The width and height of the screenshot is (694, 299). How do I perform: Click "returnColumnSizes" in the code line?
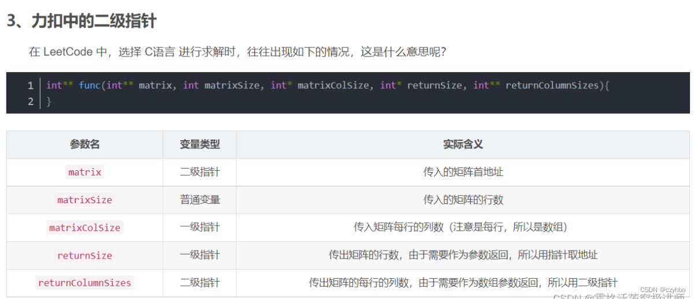click(x=552, y=85)
